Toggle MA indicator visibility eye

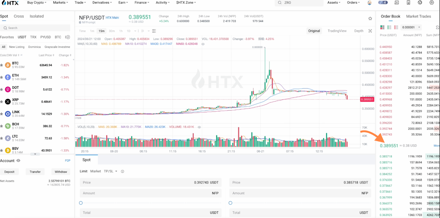pos(203,44)
